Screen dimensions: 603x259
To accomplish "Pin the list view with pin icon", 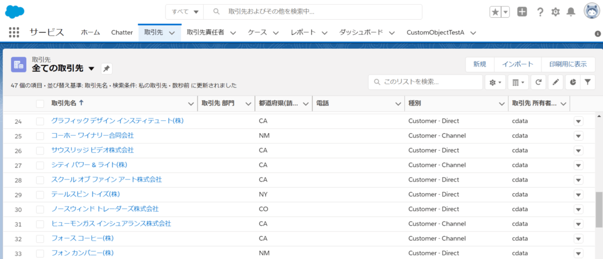I will (x=107, y=69).
